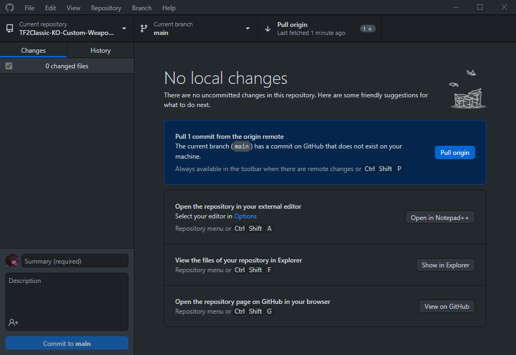
Task: Click the Commit to main button
Action: pos(67,343)
